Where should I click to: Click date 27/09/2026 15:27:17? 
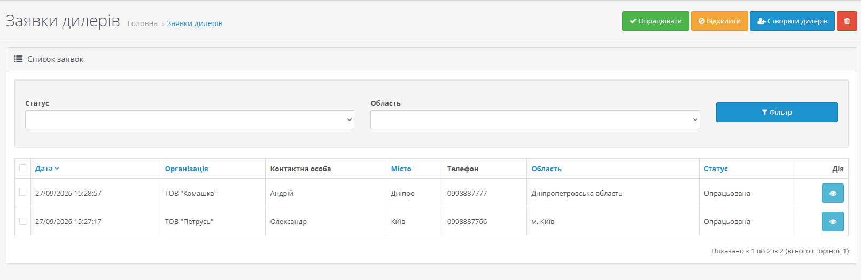(68, 221)
